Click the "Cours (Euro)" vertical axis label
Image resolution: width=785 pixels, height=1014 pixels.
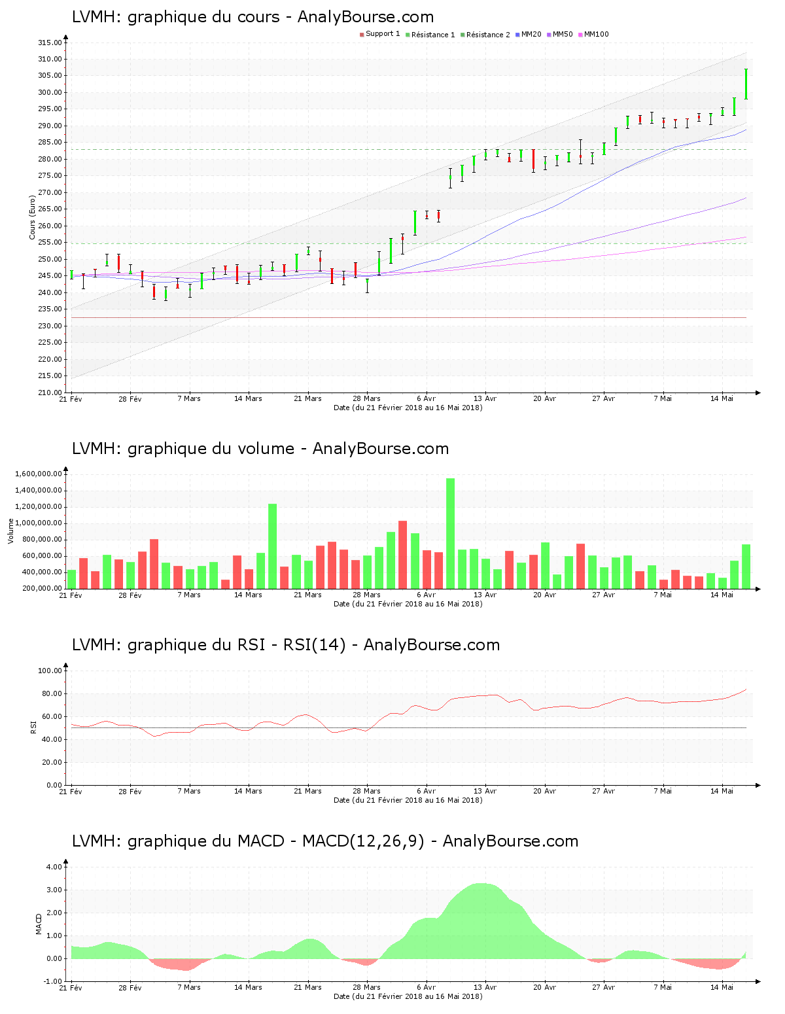(32, 217)
